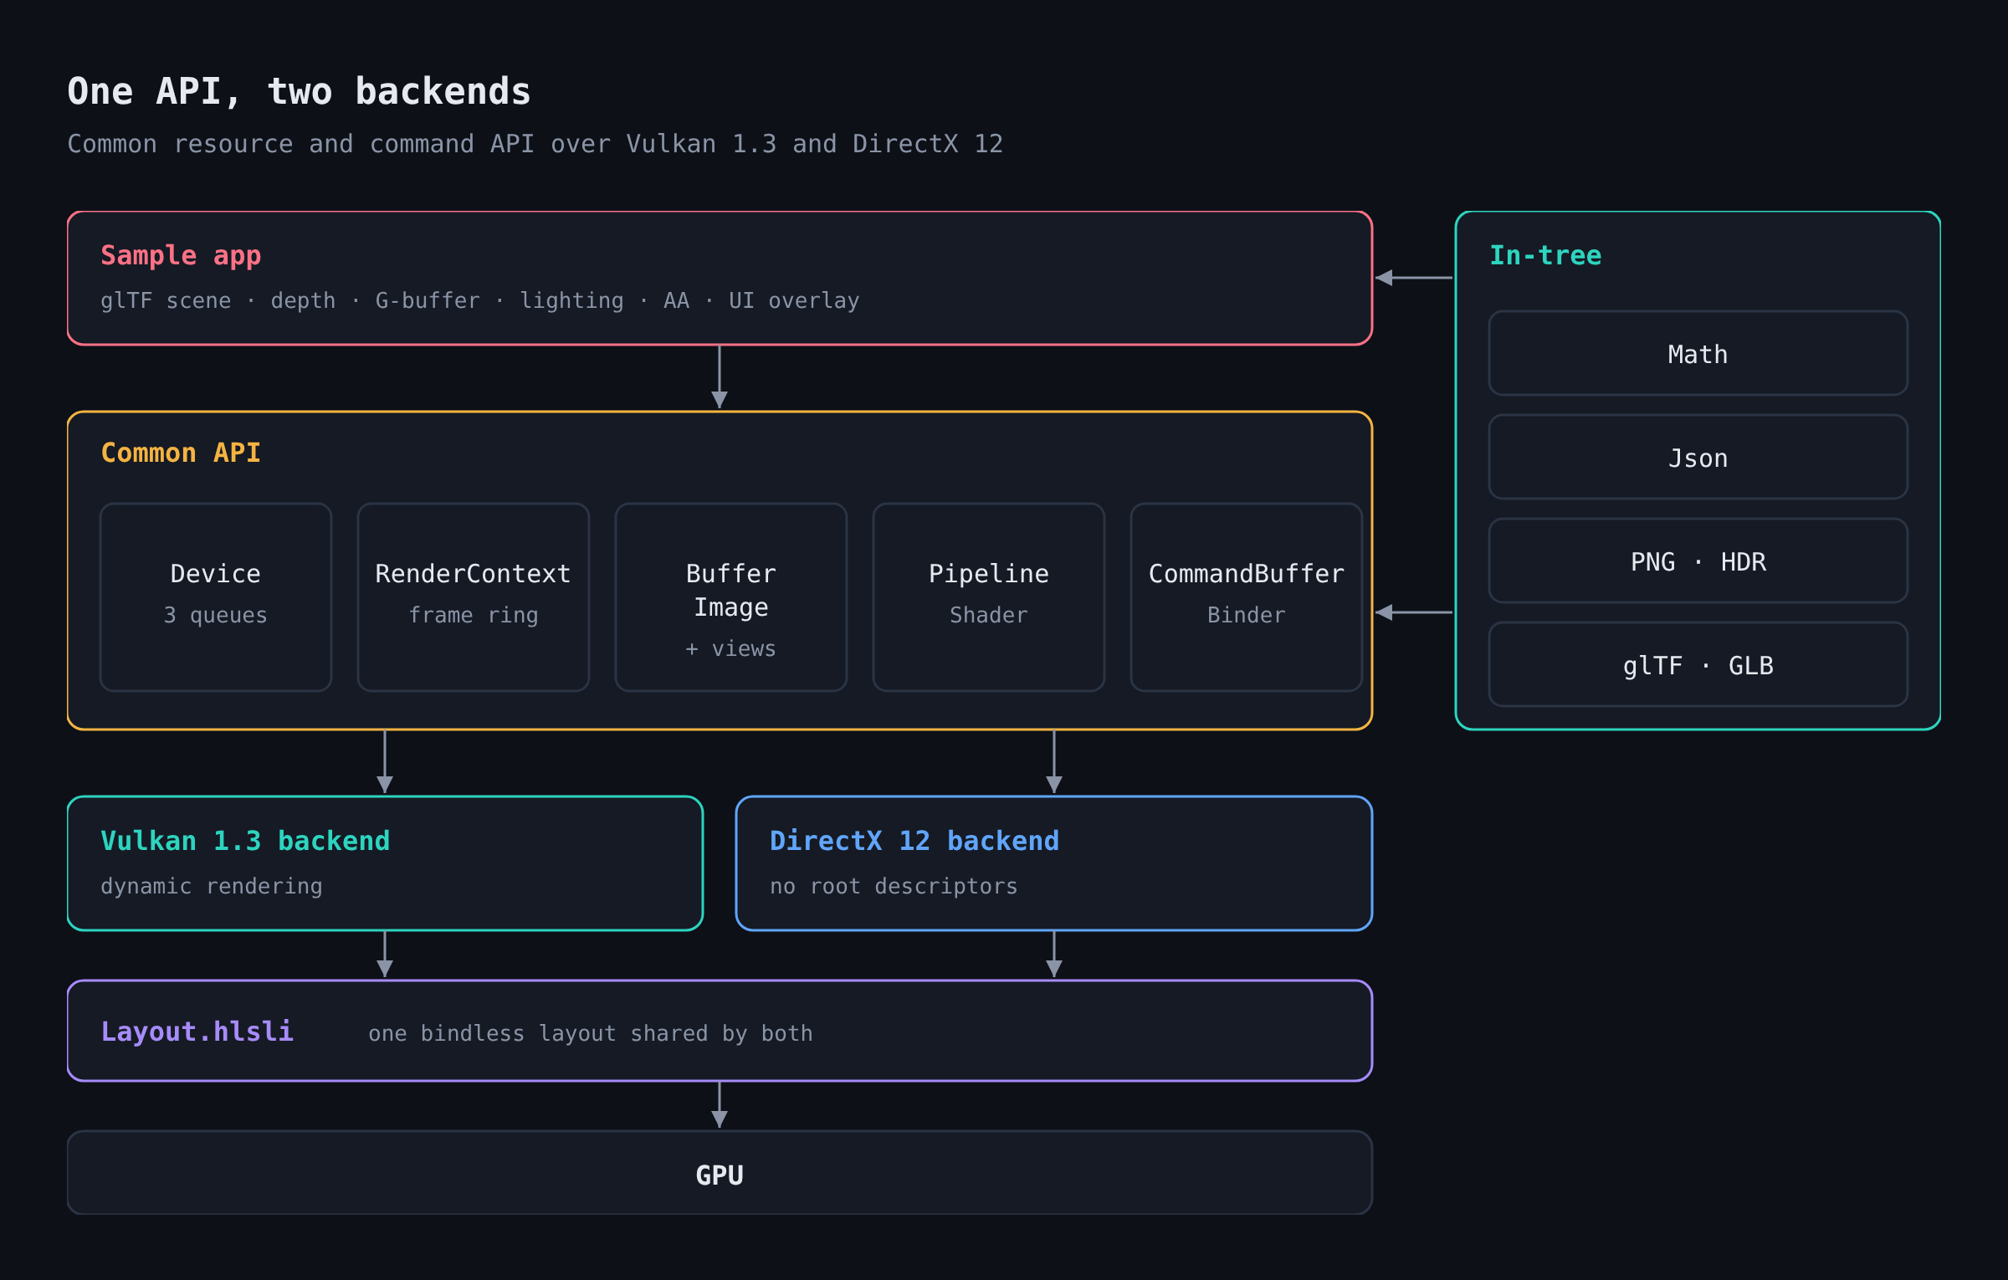Click the GPU box
This screenshot has width=2008, height=1280.
click(720, 1173)
